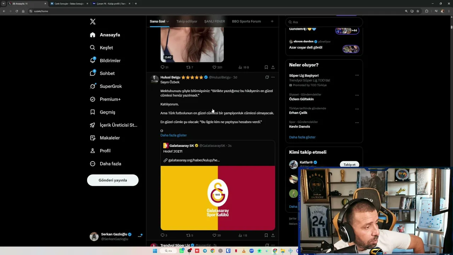
Task: Open İçerik Üreticisi Stüdyosu
Action: click(114, 125)
